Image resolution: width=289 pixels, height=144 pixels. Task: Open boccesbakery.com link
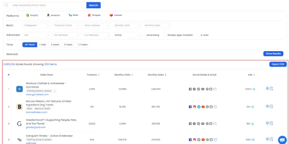click(x=36, y=112)
